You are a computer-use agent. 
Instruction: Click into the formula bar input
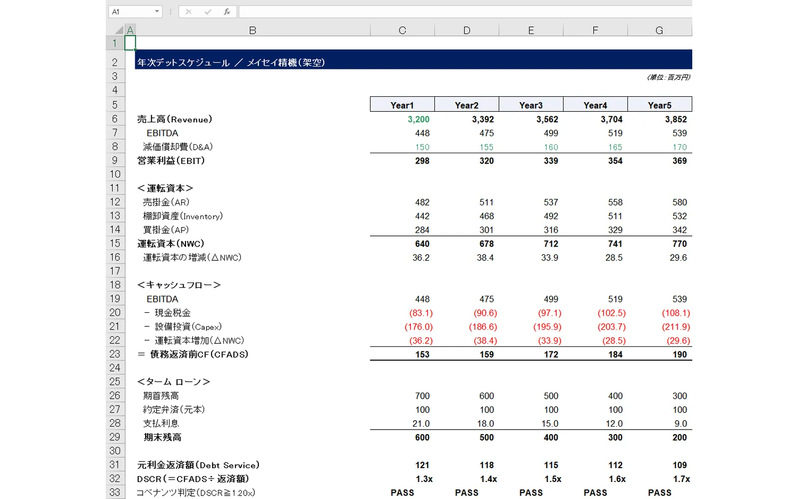[x=465, y=11]
